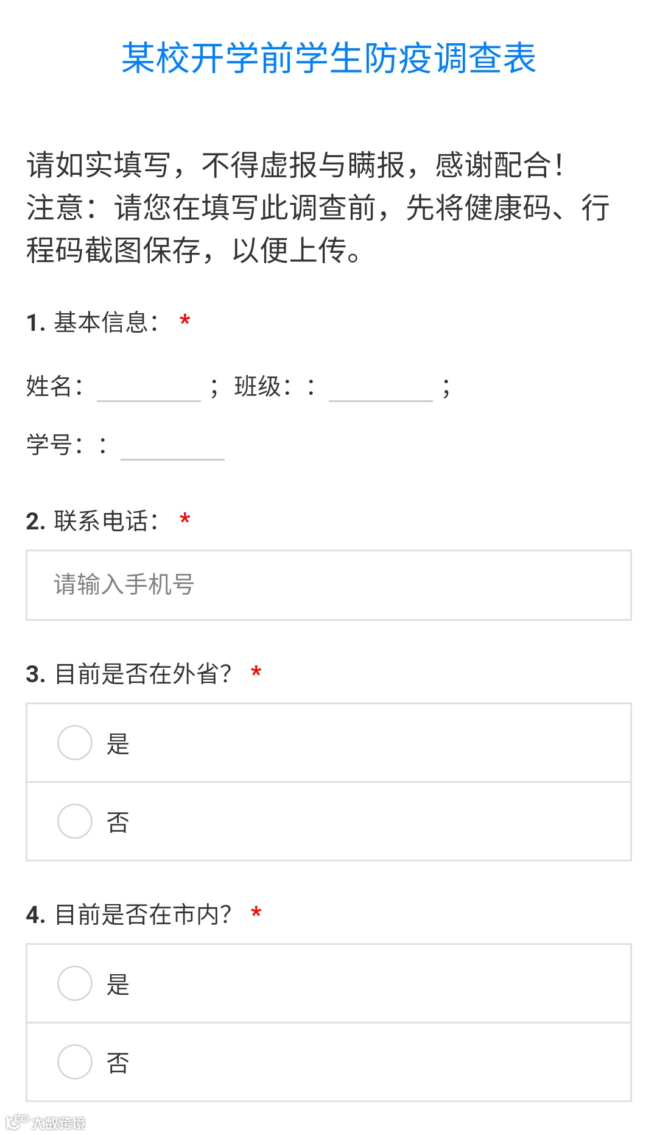Click the question label 4. 目前是否在市内

(x=129, y=914)
